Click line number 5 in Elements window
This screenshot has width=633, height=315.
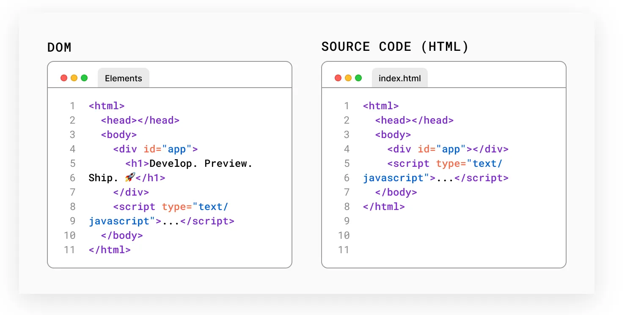tap(72, 163)
